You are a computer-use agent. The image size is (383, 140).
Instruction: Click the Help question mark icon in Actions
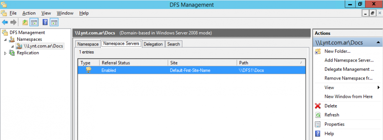click(318, 133)
